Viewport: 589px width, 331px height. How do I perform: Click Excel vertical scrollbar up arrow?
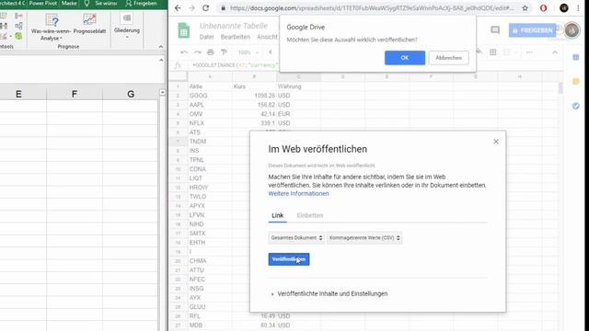click(x=162, y=92)
